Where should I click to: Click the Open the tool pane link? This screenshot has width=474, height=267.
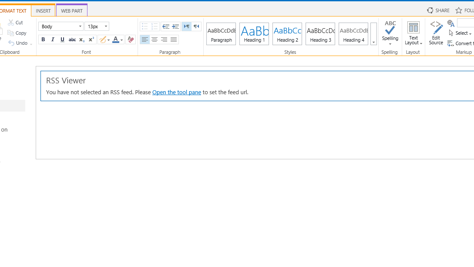coord(176,92)
